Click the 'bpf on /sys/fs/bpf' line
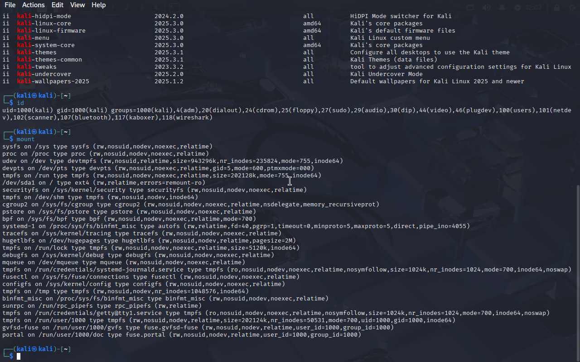Screen dimensions: 580x362 tap(129, 219)
